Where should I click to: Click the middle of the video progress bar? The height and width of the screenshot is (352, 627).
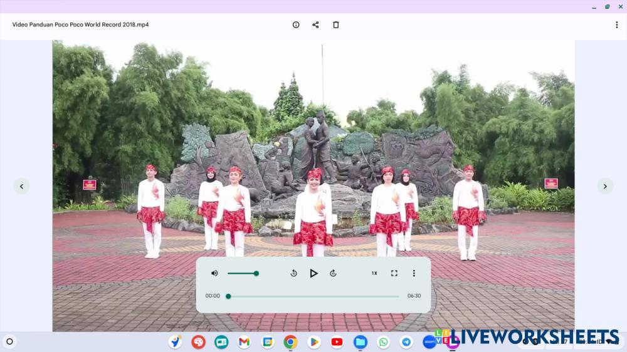[313, 296]
